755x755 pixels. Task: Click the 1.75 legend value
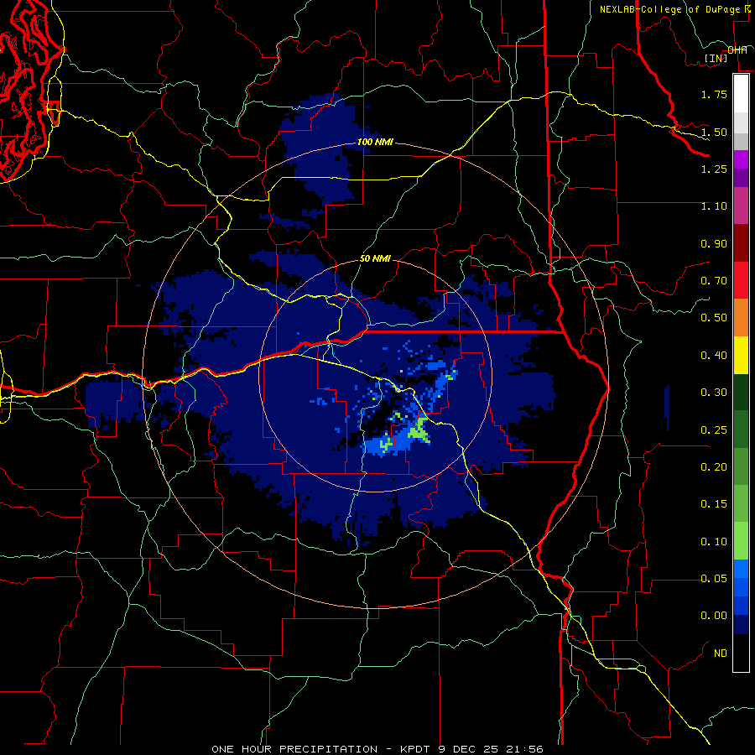pyautogui.click(x=714, y=94)
